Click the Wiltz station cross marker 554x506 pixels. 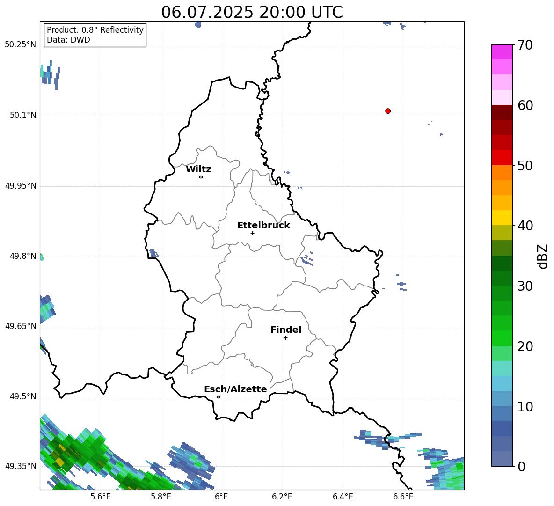[201, 177]
